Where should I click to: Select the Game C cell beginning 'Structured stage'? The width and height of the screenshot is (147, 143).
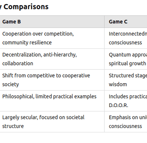coord(126,80)
